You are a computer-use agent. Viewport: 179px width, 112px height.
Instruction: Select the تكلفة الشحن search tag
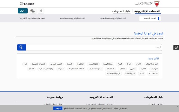click(93, 64)
